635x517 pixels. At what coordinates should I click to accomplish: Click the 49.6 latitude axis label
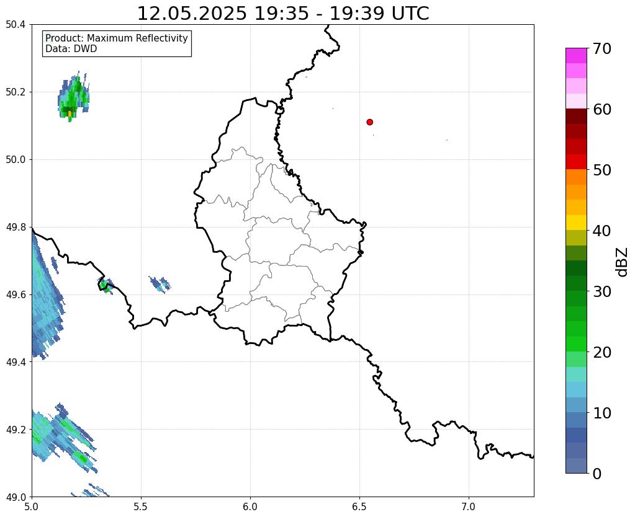click(x=16, y=295)
